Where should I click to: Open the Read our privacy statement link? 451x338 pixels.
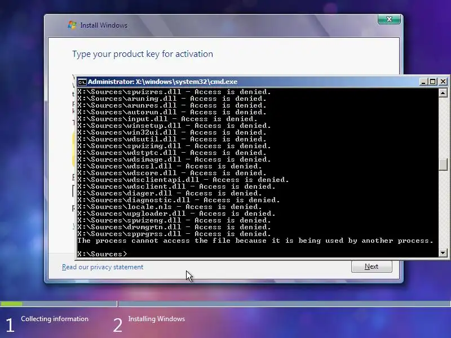coord(103,267)
